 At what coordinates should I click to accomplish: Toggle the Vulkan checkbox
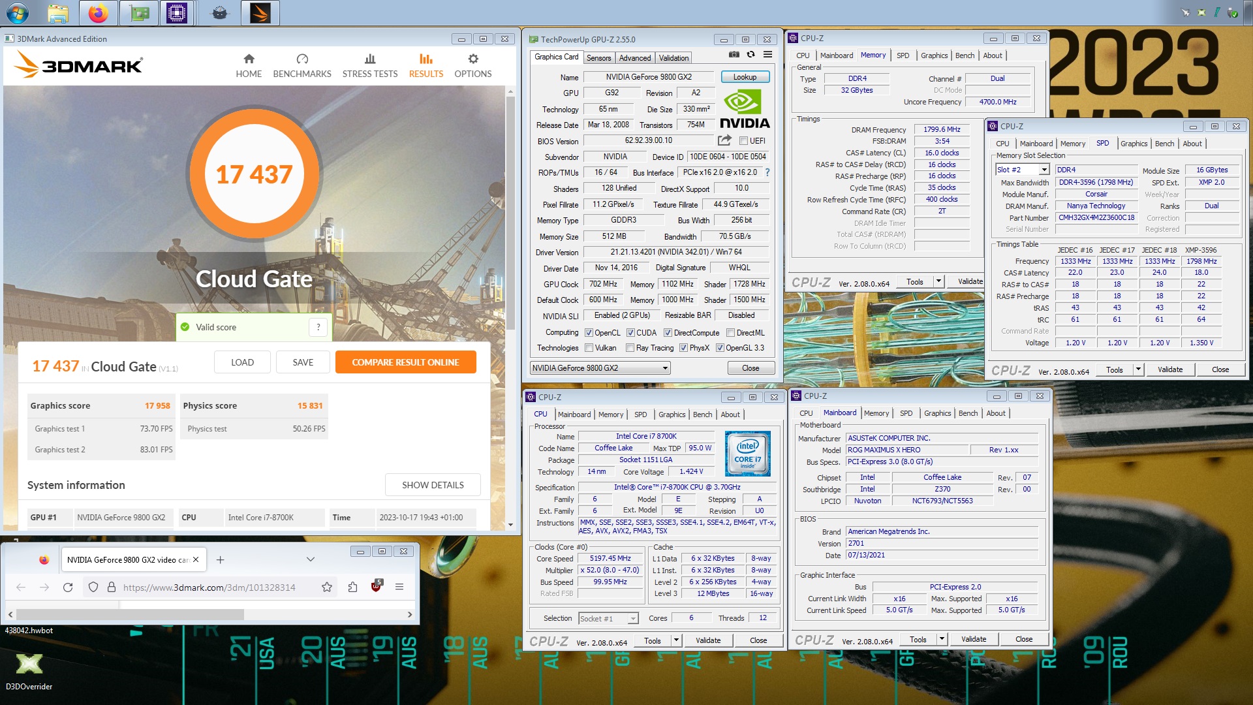[x=589, y=348]
